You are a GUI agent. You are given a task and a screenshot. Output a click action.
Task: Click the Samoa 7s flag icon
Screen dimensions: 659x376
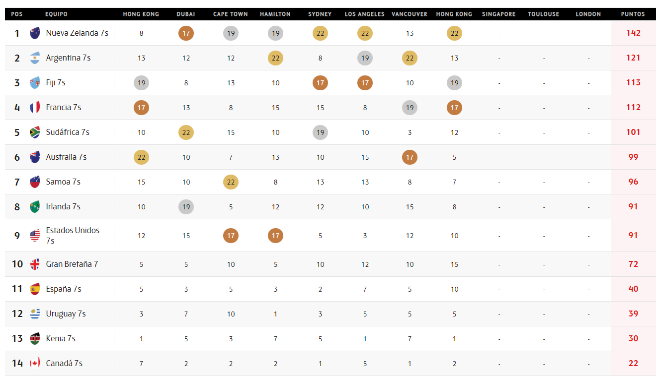coord(35,182)
